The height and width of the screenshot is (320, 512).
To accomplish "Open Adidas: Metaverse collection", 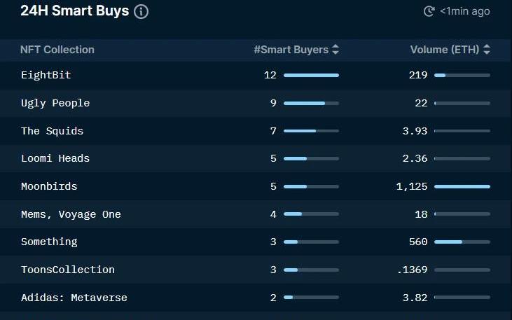I will coord(74,298).
